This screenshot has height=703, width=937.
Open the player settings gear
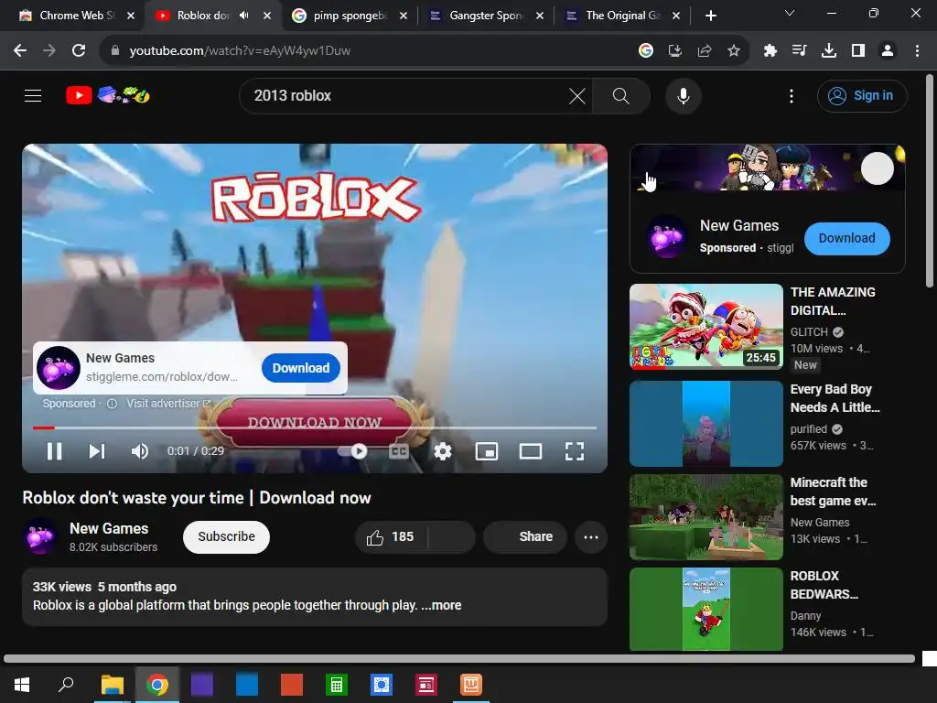click(x=442, y=451)
